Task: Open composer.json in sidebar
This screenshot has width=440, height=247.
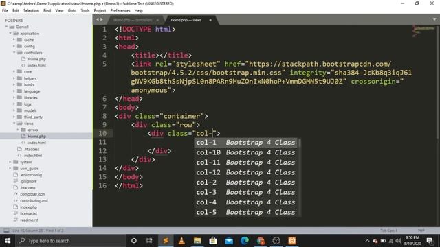Action: click(x=32, y=194)
